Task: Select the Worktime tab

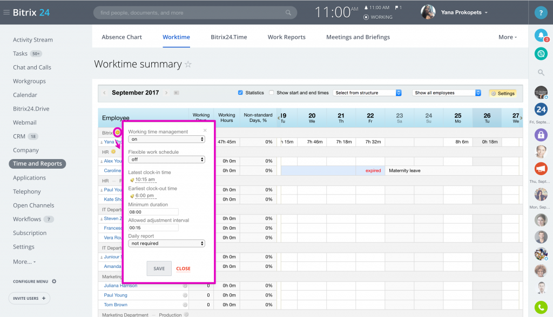Action: click(177, 37)
